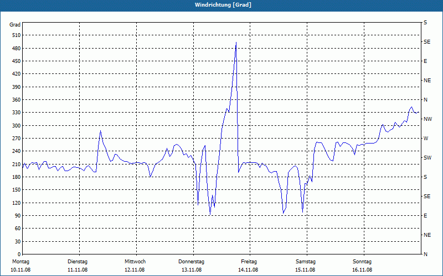Select the 'Samstag' day label
The width and height of the screenshot is (443, 276).
306,262
